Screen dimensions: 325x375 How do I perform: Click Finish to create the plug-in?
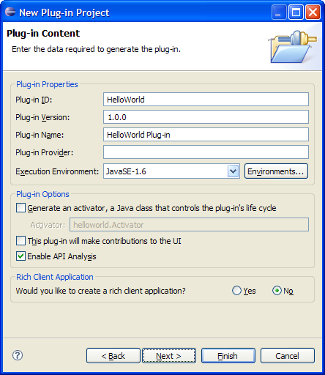[228, 356]
